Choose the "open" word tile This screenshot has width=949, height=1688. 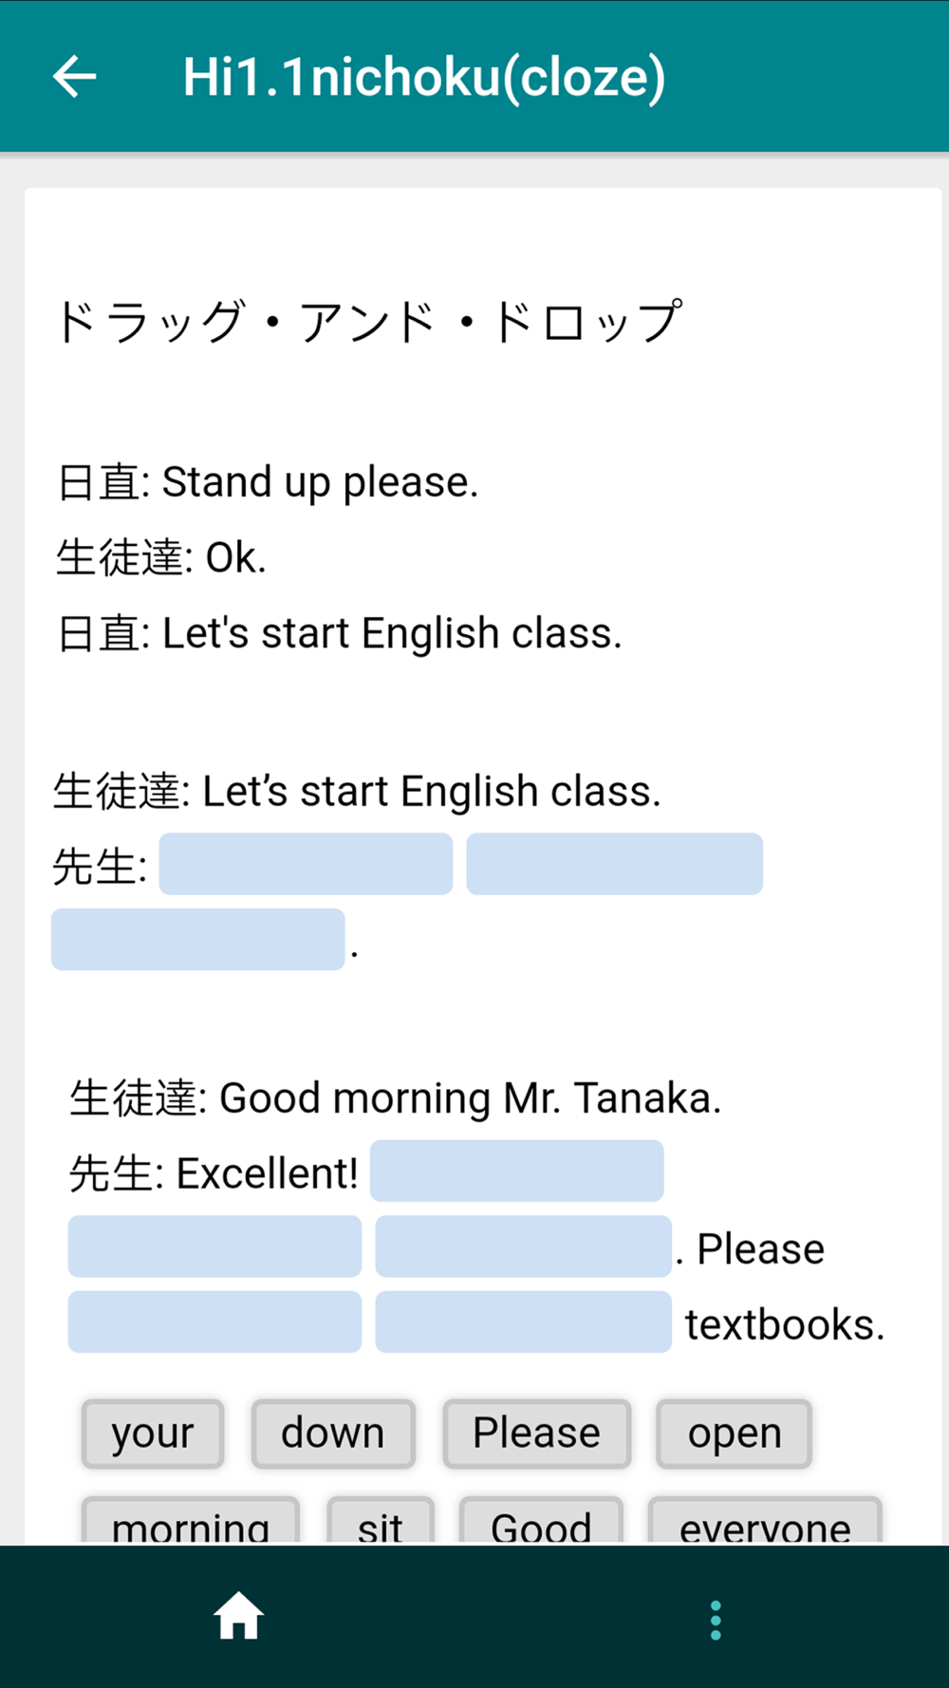735,1433
